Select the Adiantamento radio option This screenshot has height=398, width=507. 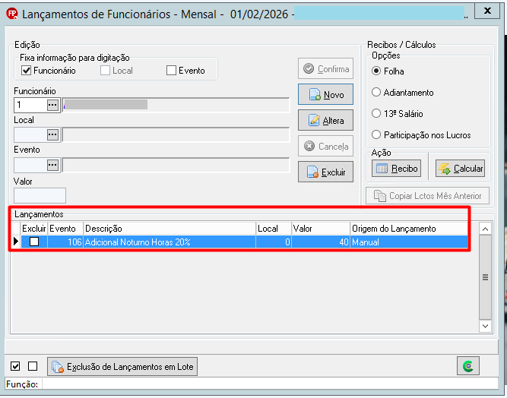click(376, 92)
